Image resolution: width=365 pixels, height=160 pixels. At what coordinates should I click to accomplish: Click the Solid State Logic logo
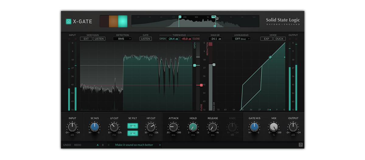(x=283, y=22)
